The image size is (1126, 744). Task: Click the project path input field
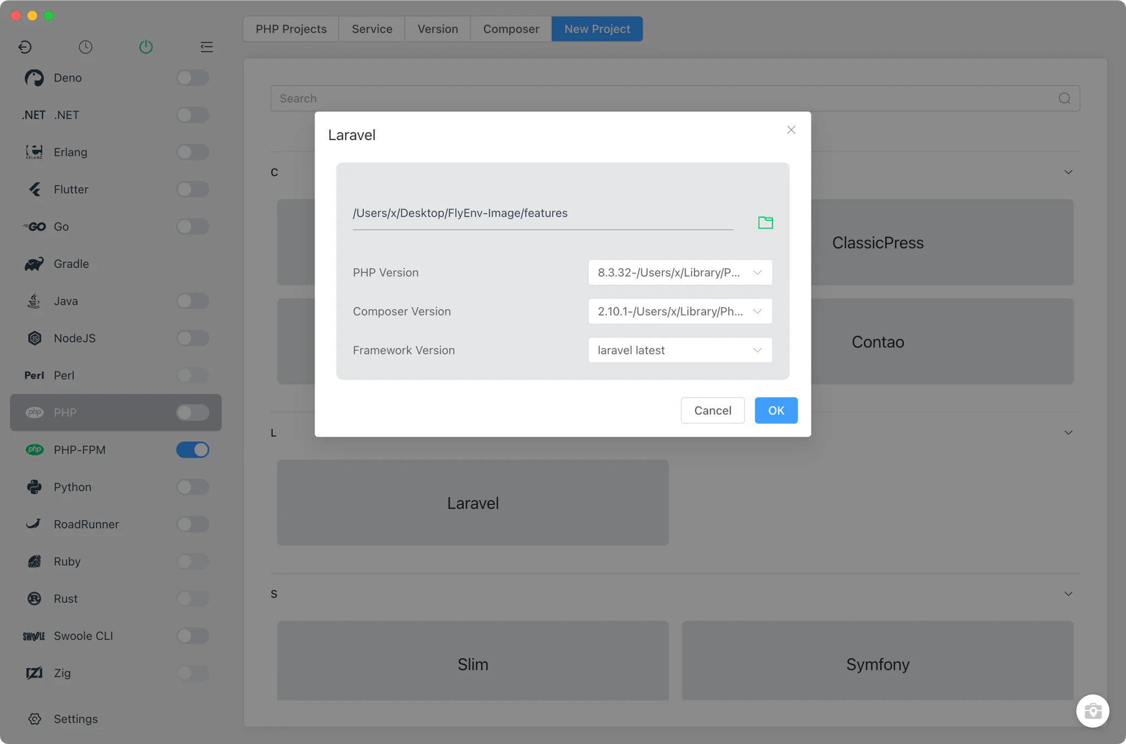[543, 213]
